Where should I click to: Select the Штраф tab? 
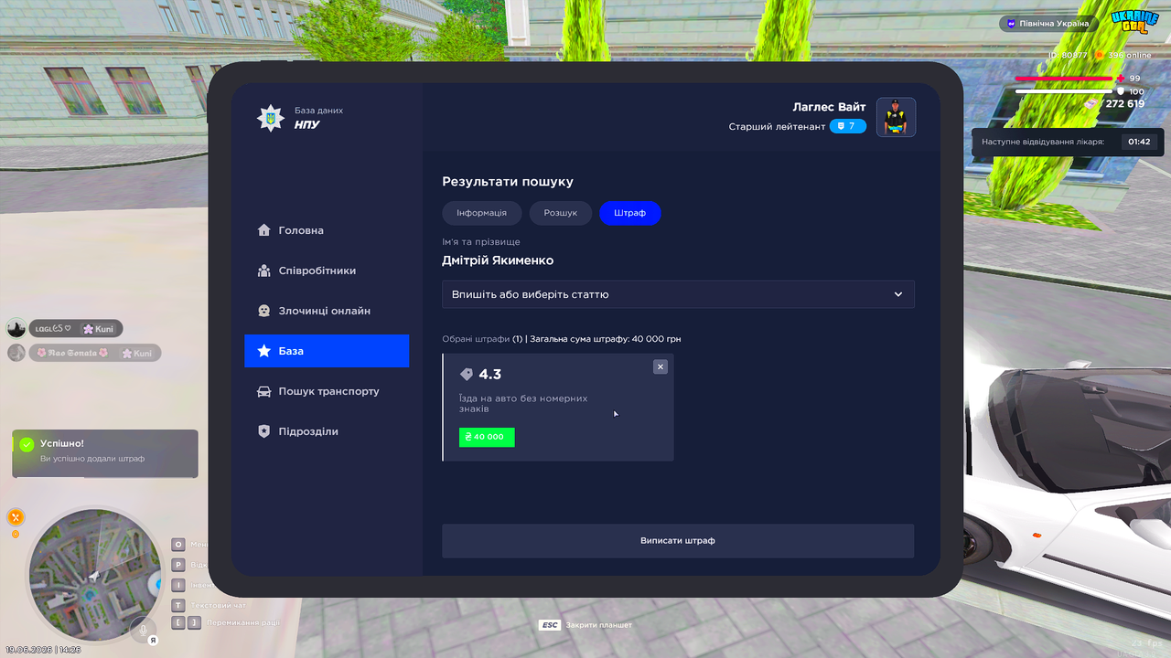(x=630, y=213)
